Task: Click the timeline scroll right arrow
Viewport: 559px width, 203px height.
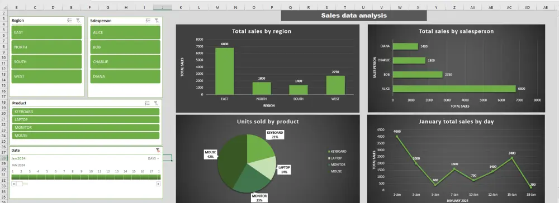Action: coord(158,184)
